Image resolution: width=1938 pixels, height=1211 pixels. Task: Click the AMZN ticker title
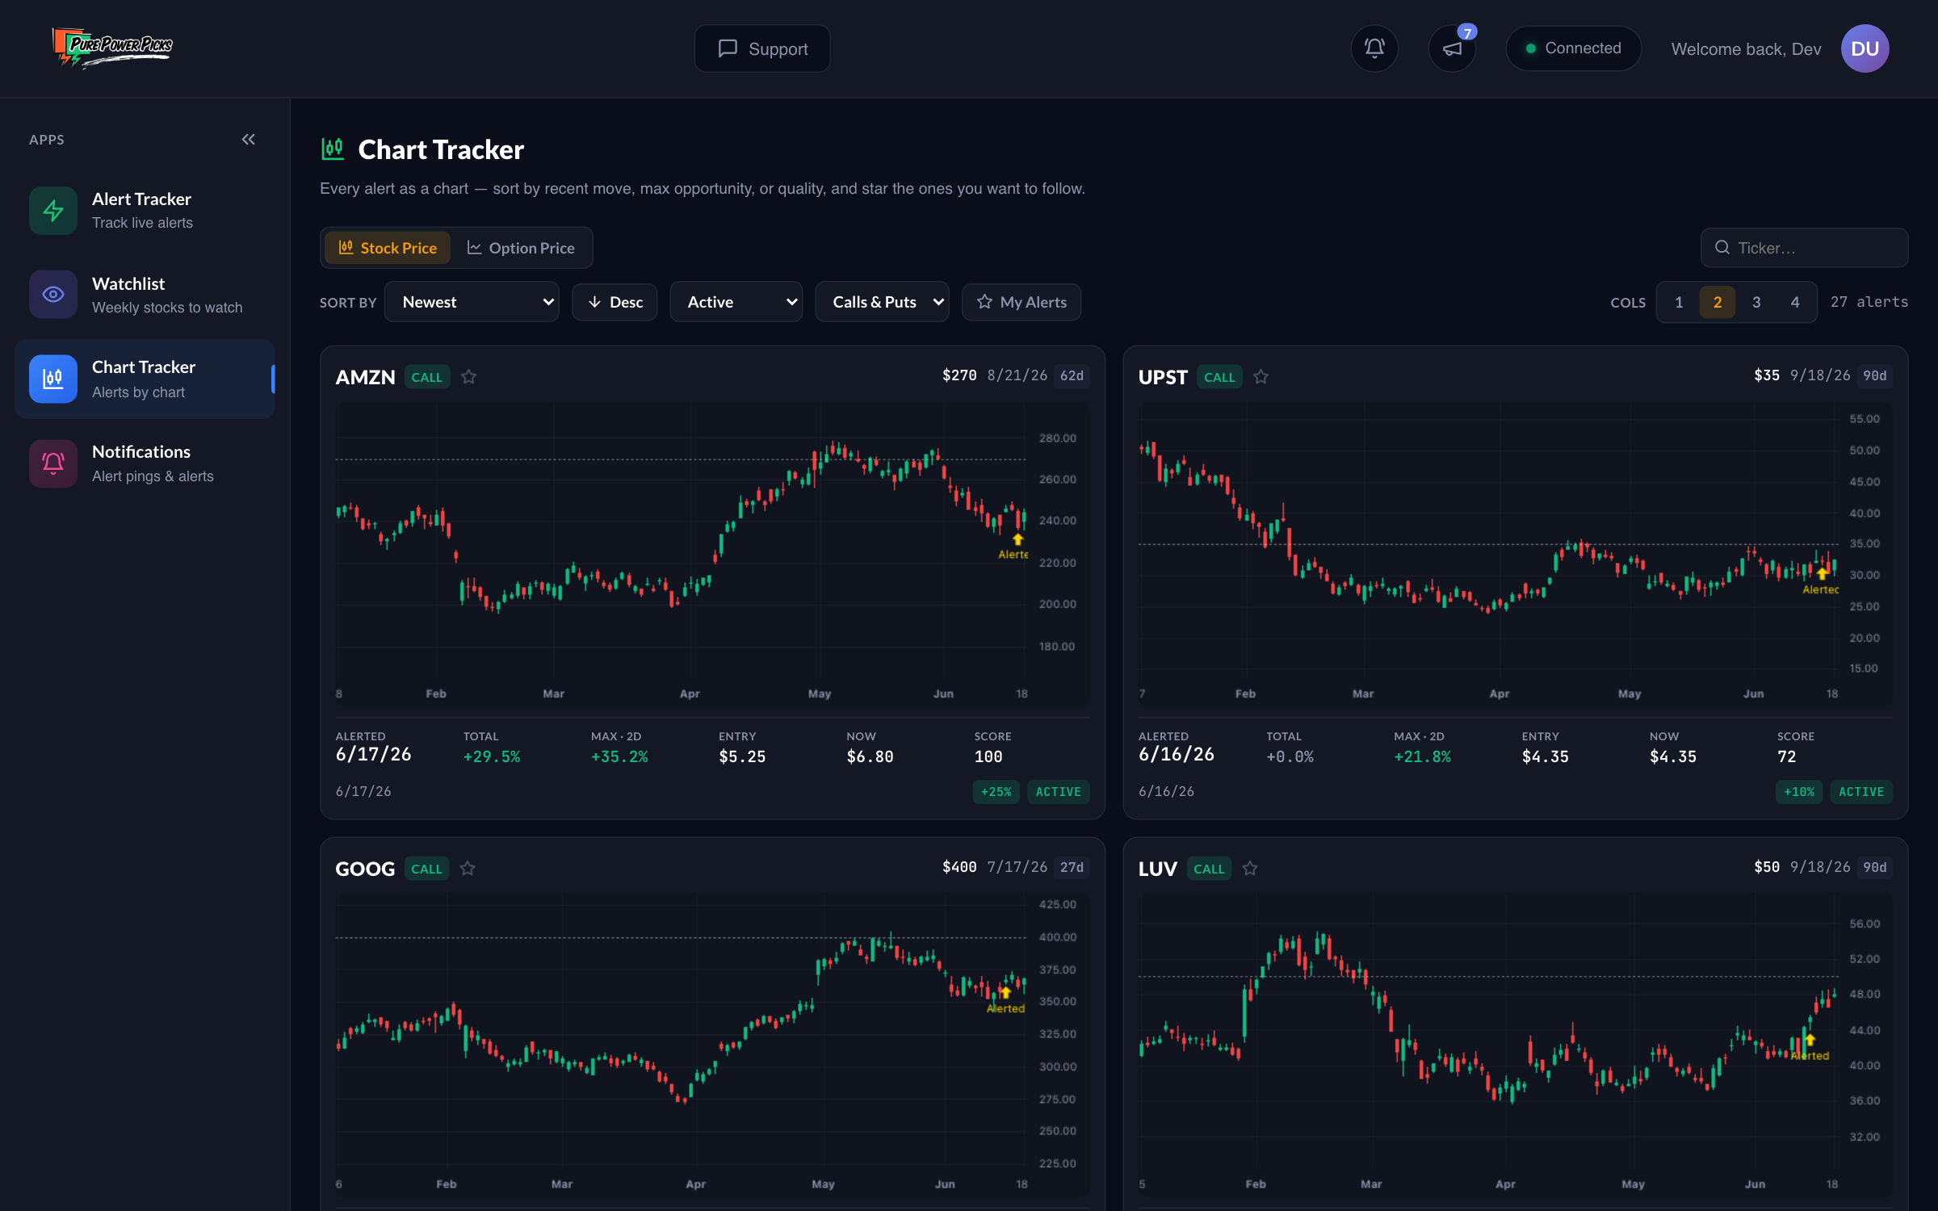point(365,377)
